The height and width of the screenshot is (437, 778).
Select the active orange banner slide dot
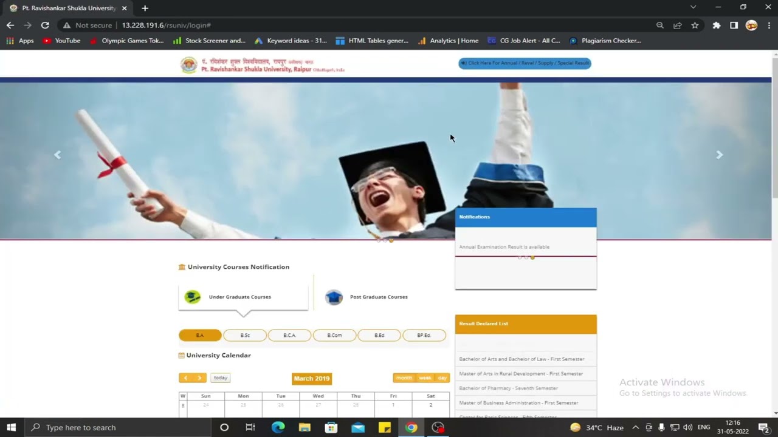[x=391, y=241]
